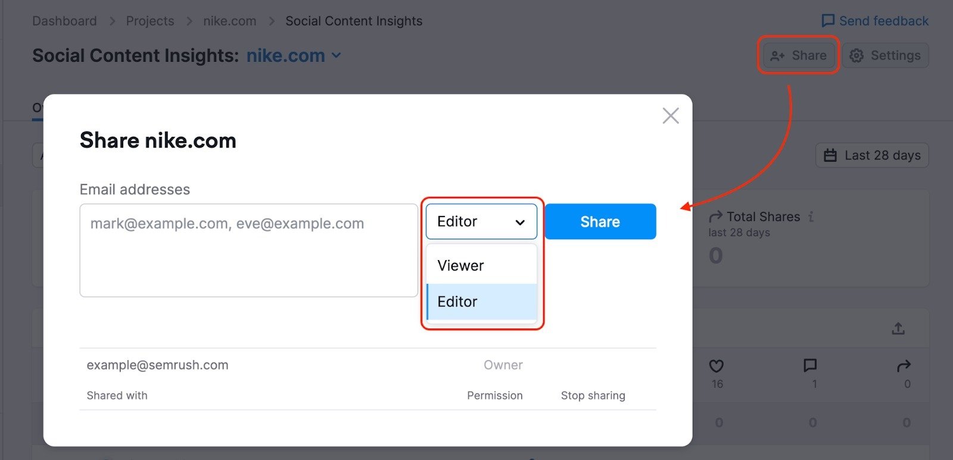The image size is (953, 460).
Task: Click the Stop sharing column header
Action: click(593, 395)
